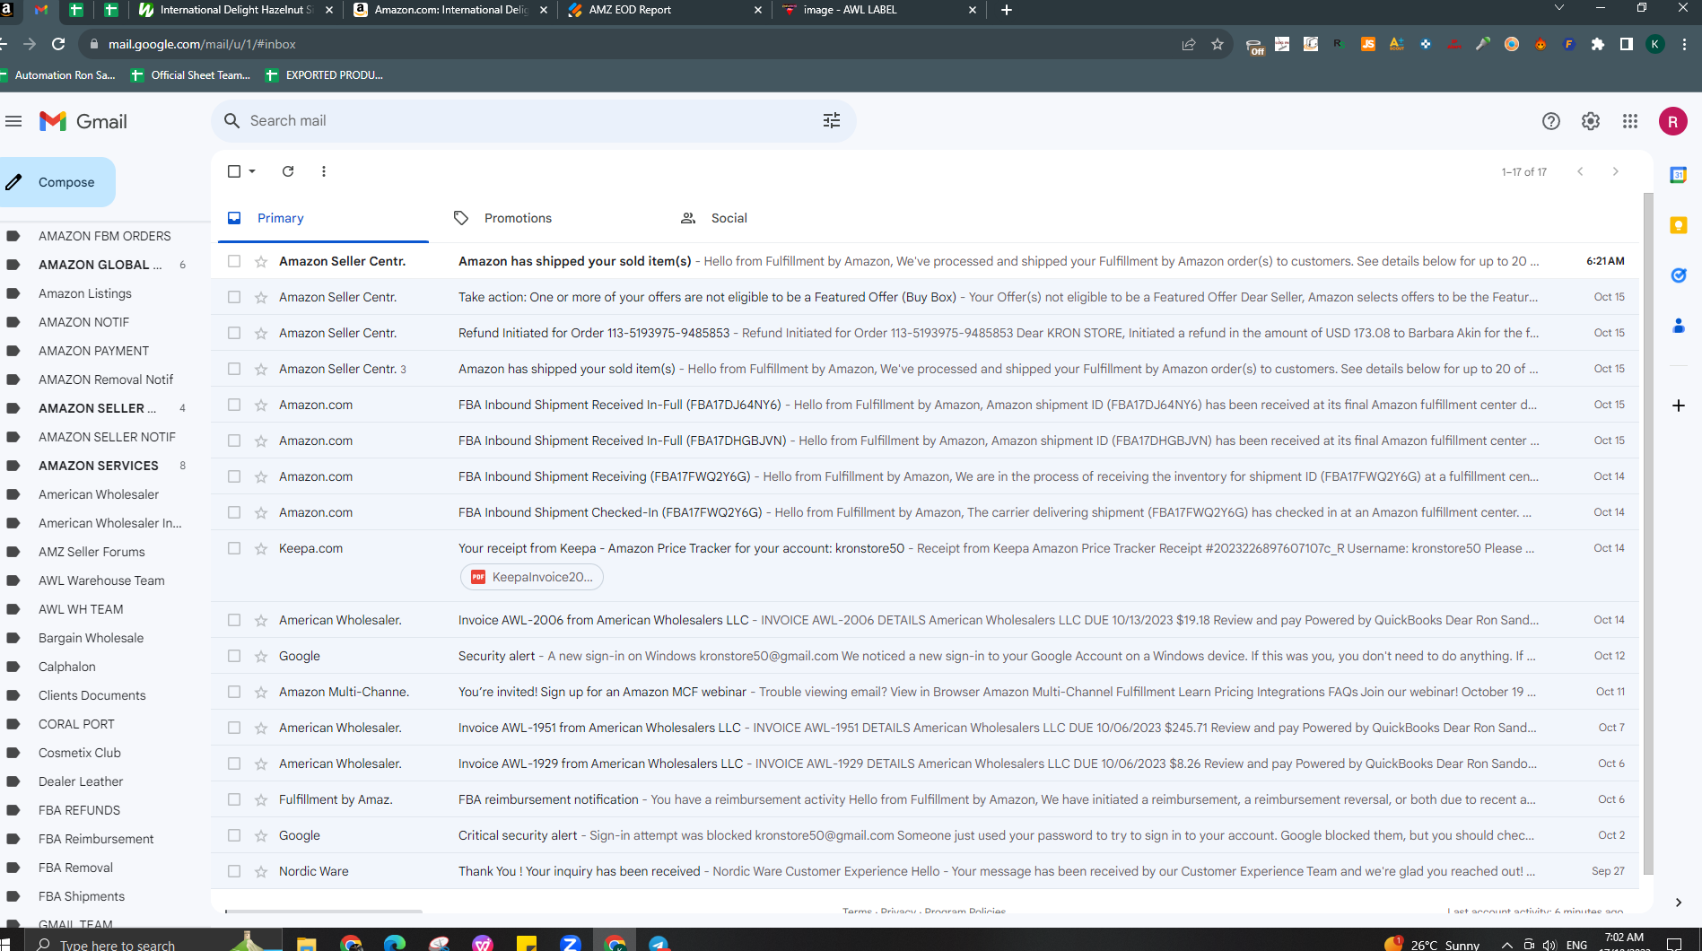The height and width of the screenshot is (951, 1702).
Task: Open the AMAZON FBM ORDERS label
Action: [x=104, y=236]
